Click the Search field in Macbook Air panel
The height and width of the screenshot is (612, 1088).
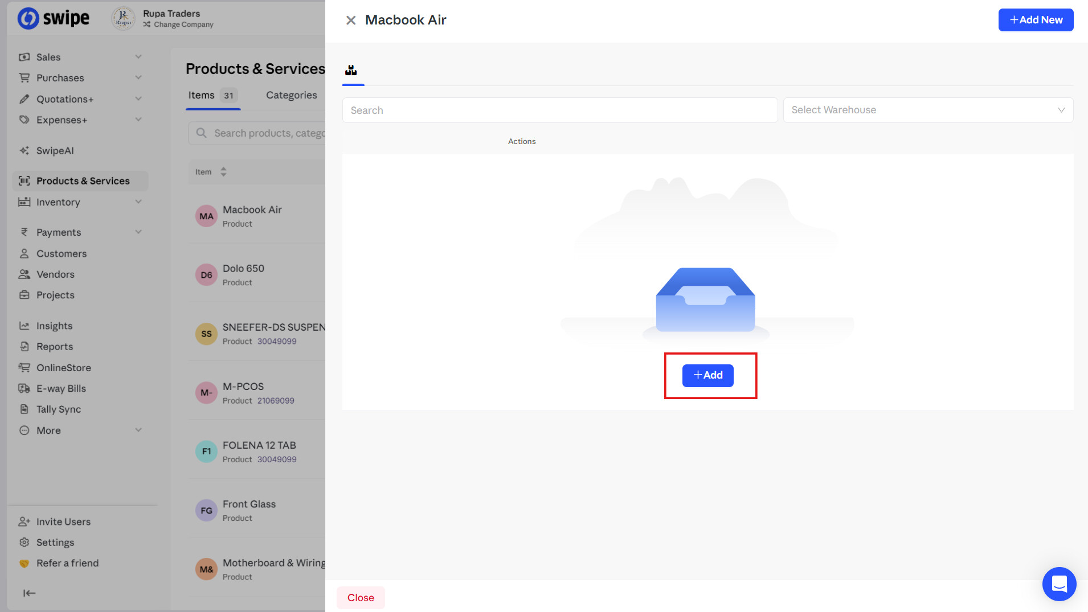click(559, 110)
